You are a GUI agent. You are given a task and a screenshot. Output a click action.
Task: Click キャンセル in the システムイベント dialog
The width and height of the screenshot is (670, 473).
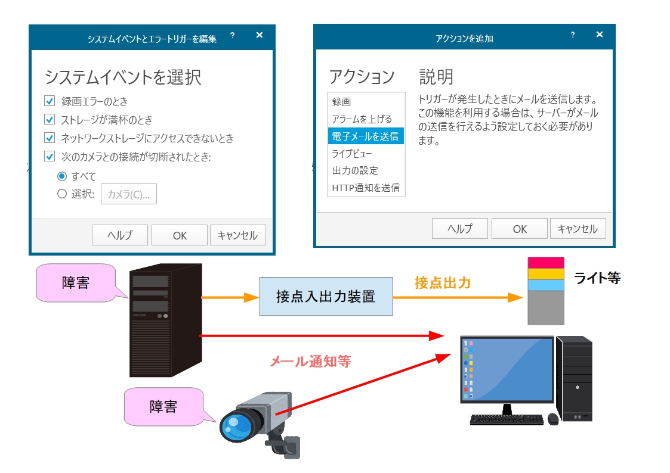point(237,235)
